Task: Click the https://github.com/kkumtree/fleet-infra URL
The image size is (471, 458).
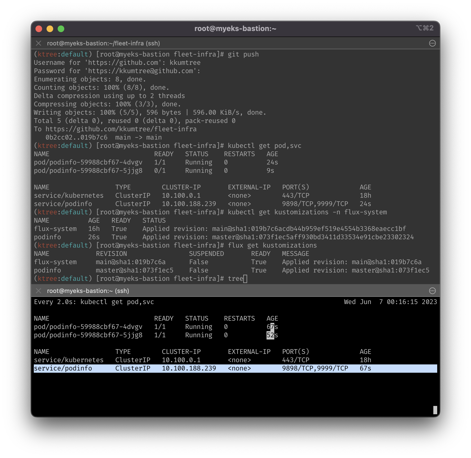Action: pos(121,129)
